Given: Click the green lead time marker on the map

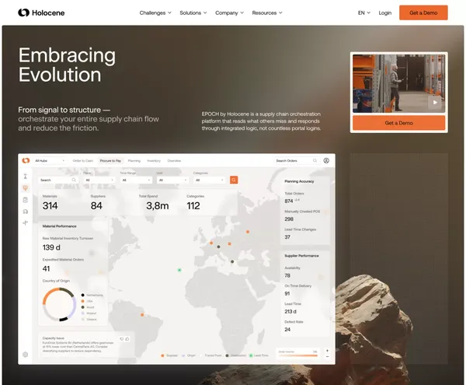Looking at the screenshot, I should click(x=179, y=270).
